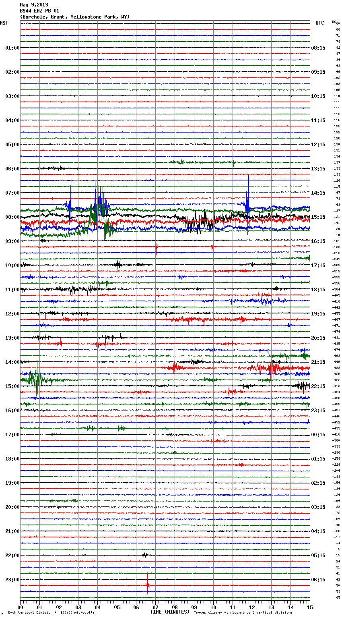Image resolution: width=342 pixels, height=618 pixels.
Task: Click the minute tick label '07' on the time axis
Action: [x=155, y=607]
